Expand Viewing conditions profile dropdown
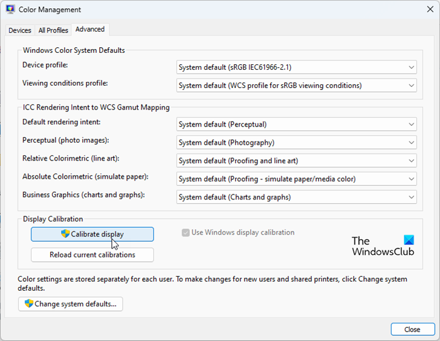 [296, 85]
